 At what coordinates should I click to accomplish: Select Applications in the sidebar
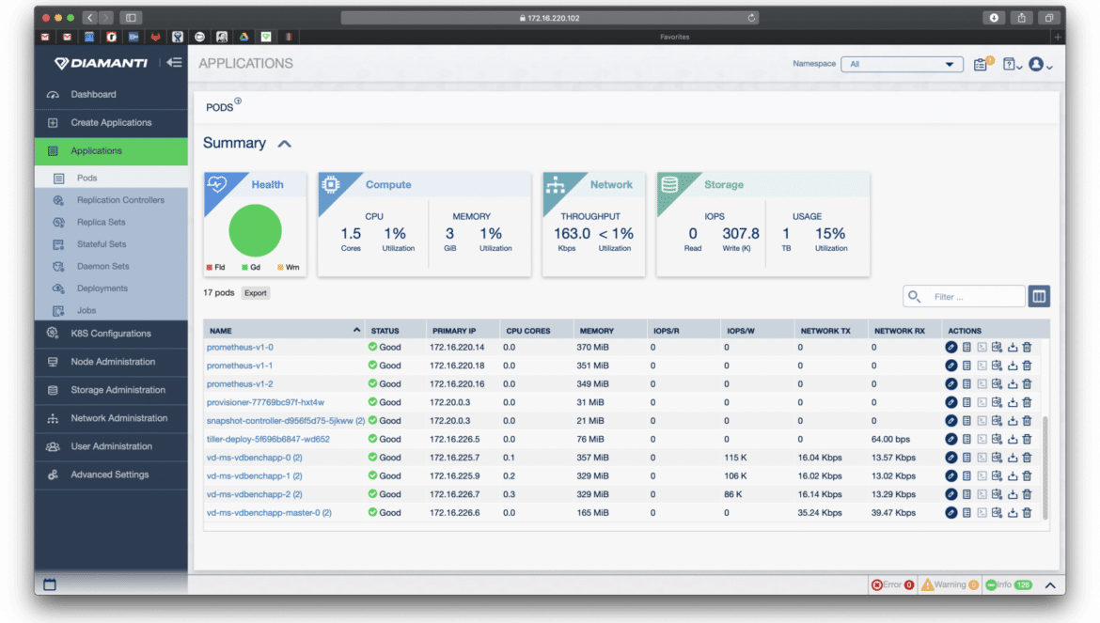click(x=111, y=150)
